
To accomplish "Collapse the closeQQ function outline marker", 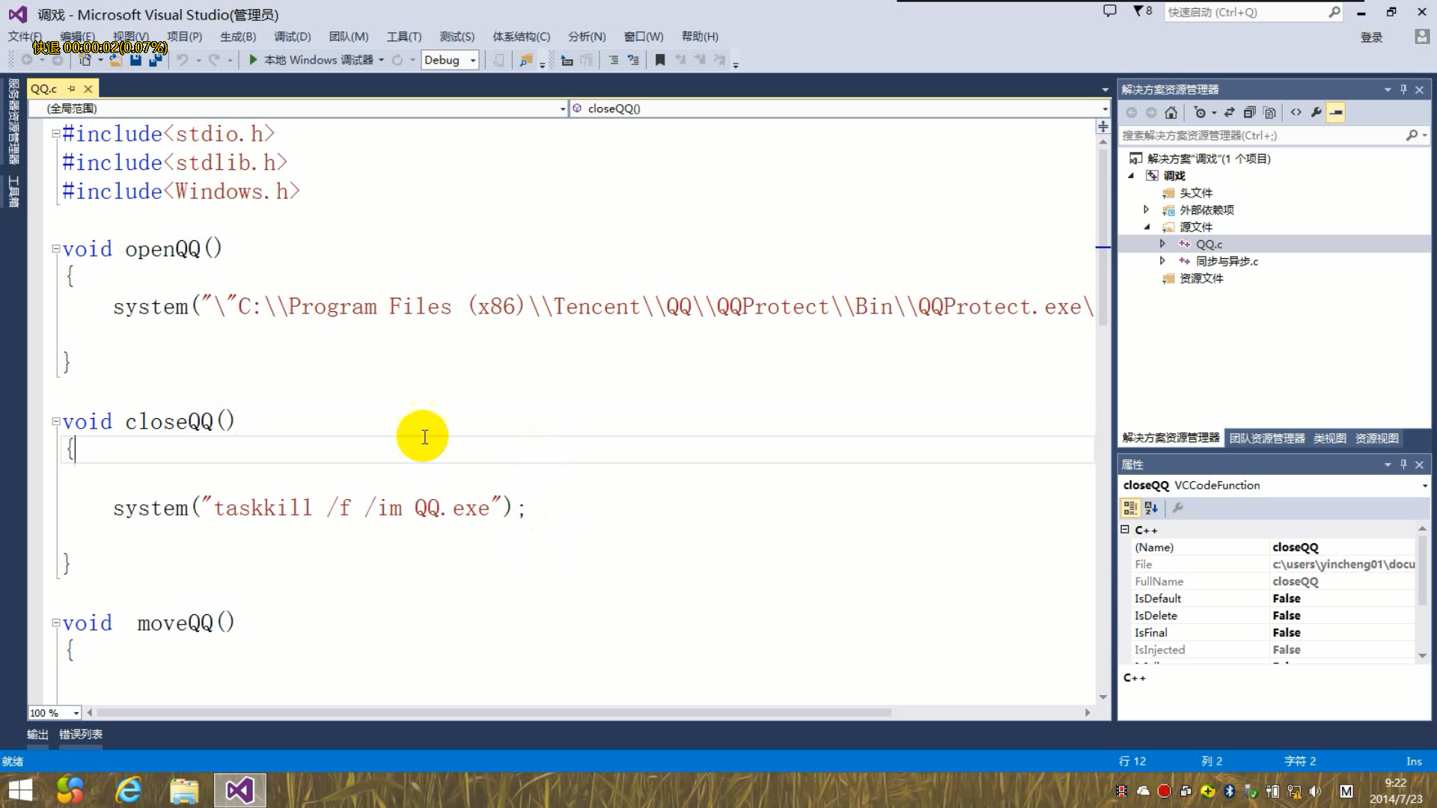I will coord(55,421).
